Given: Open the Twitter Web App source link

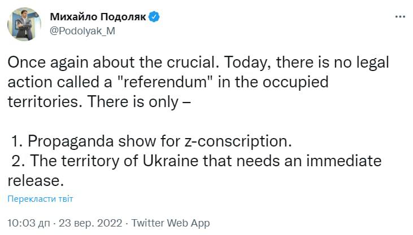Looking at the screenshot, I should [171, 223].
